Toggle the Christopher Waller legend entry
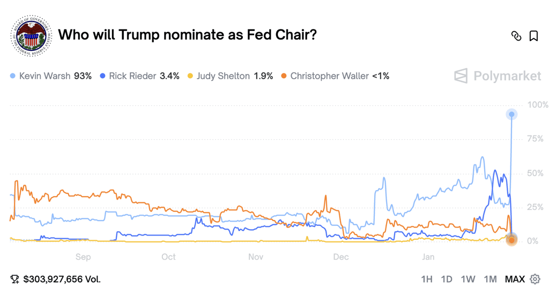 click(x=335, y=76)
